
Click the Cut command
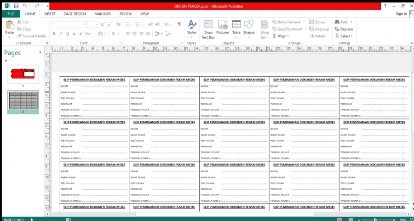point(23,22)
